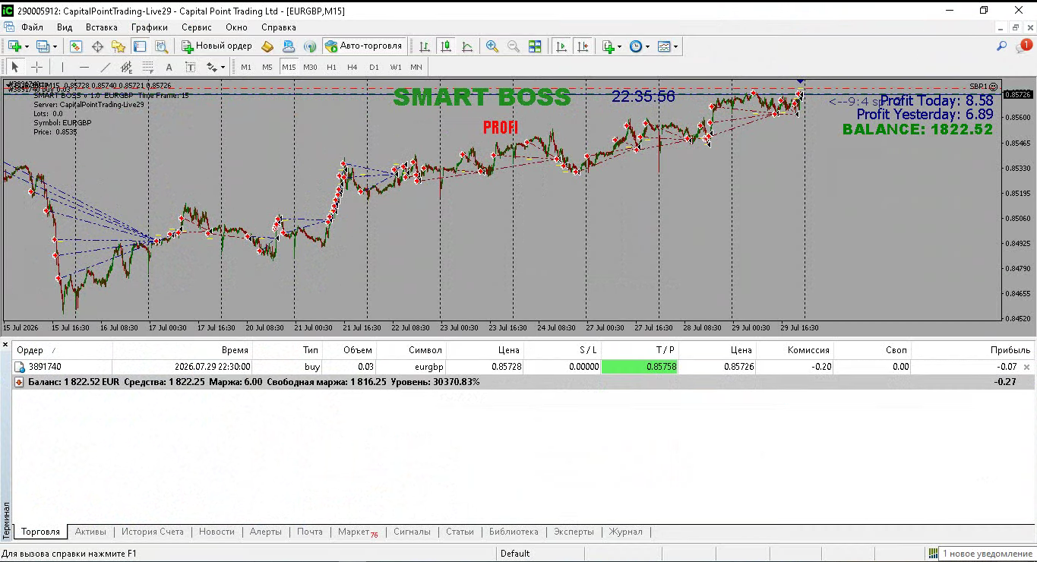Select the text annotation tool

click(x=169, y=67)
